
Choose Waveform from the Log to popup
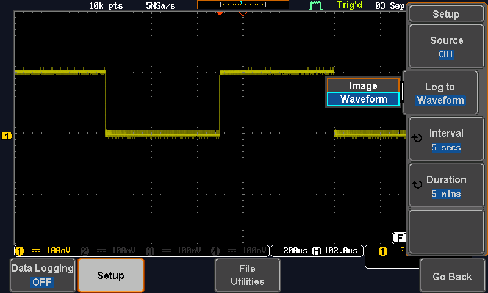(363, 99)
